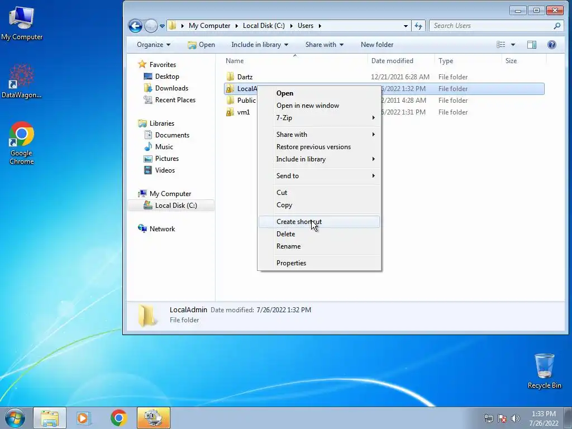Open Chrome from the taskbar
This screenshot has height=429, width=572.
coord(118,418)
